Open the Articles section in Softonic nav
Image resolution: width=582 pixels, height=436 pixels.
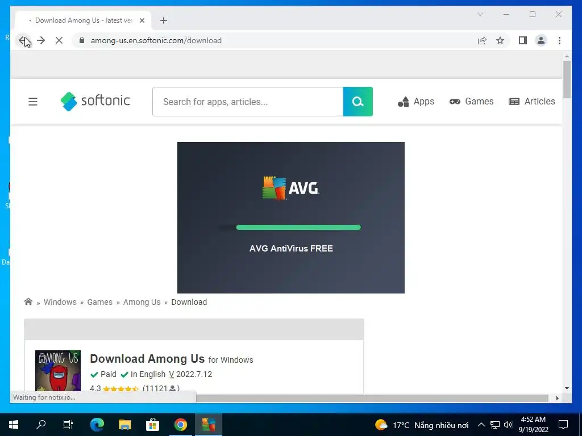(x=531, y=102)
